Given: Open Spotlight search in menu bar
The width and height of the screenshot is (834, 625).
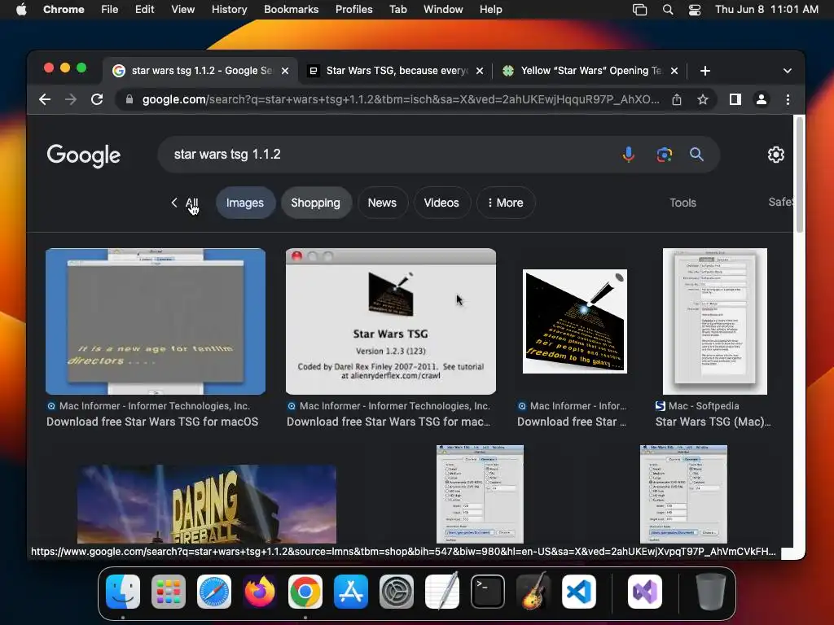Looking at the screenshot, I should coord(668,10).
